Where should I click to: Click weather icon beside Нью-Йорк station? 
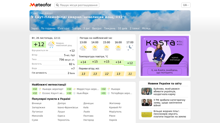pos(74,93)
